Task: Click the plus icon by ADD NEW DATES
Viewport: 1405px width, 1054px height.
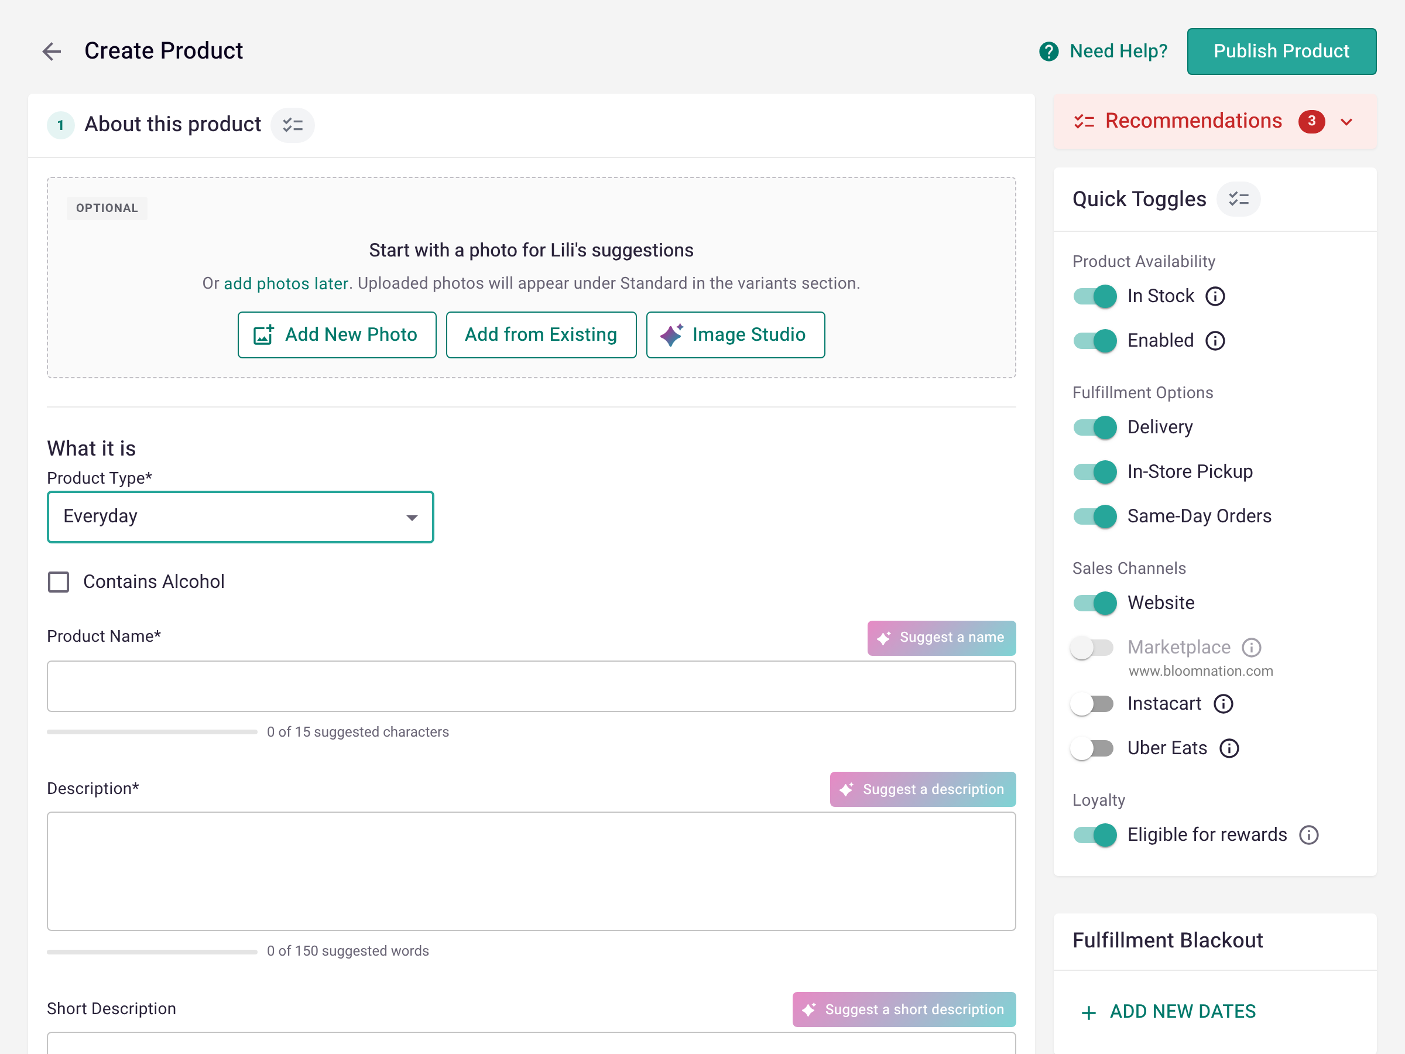Action: coord(1089,1012)
